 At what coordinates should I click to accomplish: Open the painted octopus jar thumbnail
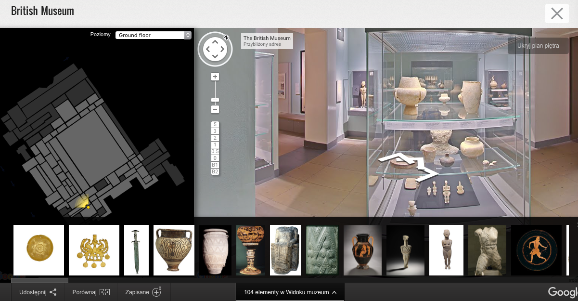(x=174, y=250)
